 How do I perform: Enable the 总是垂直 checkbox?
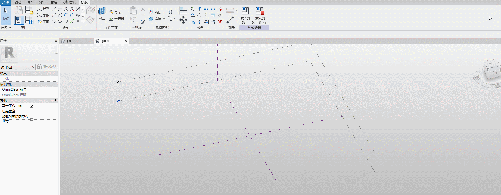tap(32, 111)
